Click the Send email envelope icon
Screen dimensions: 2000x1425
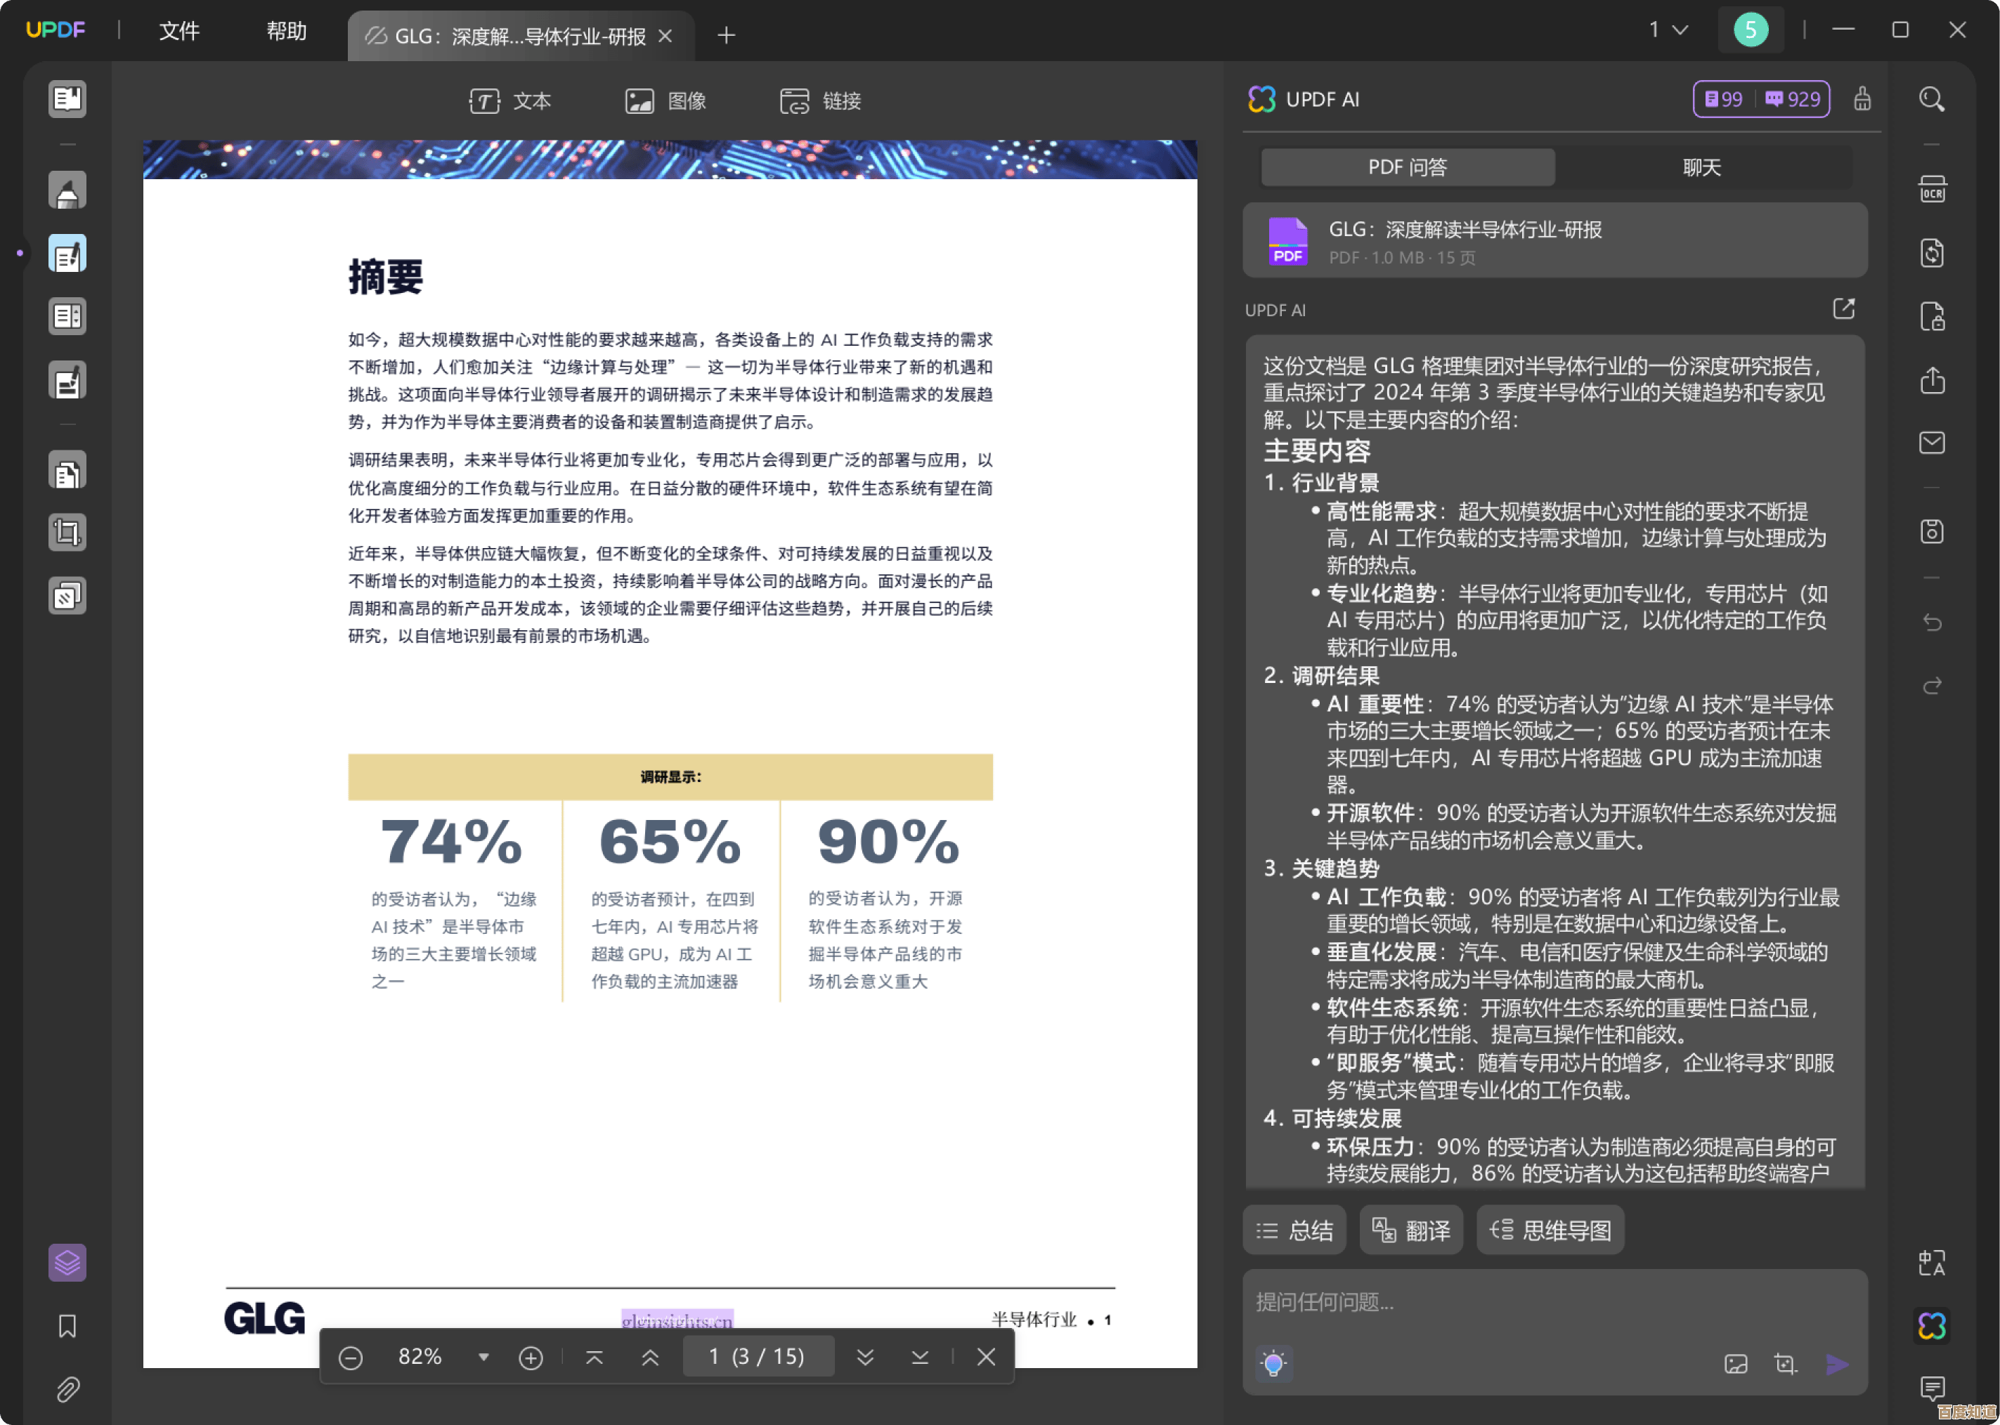tap(1932, 442)
